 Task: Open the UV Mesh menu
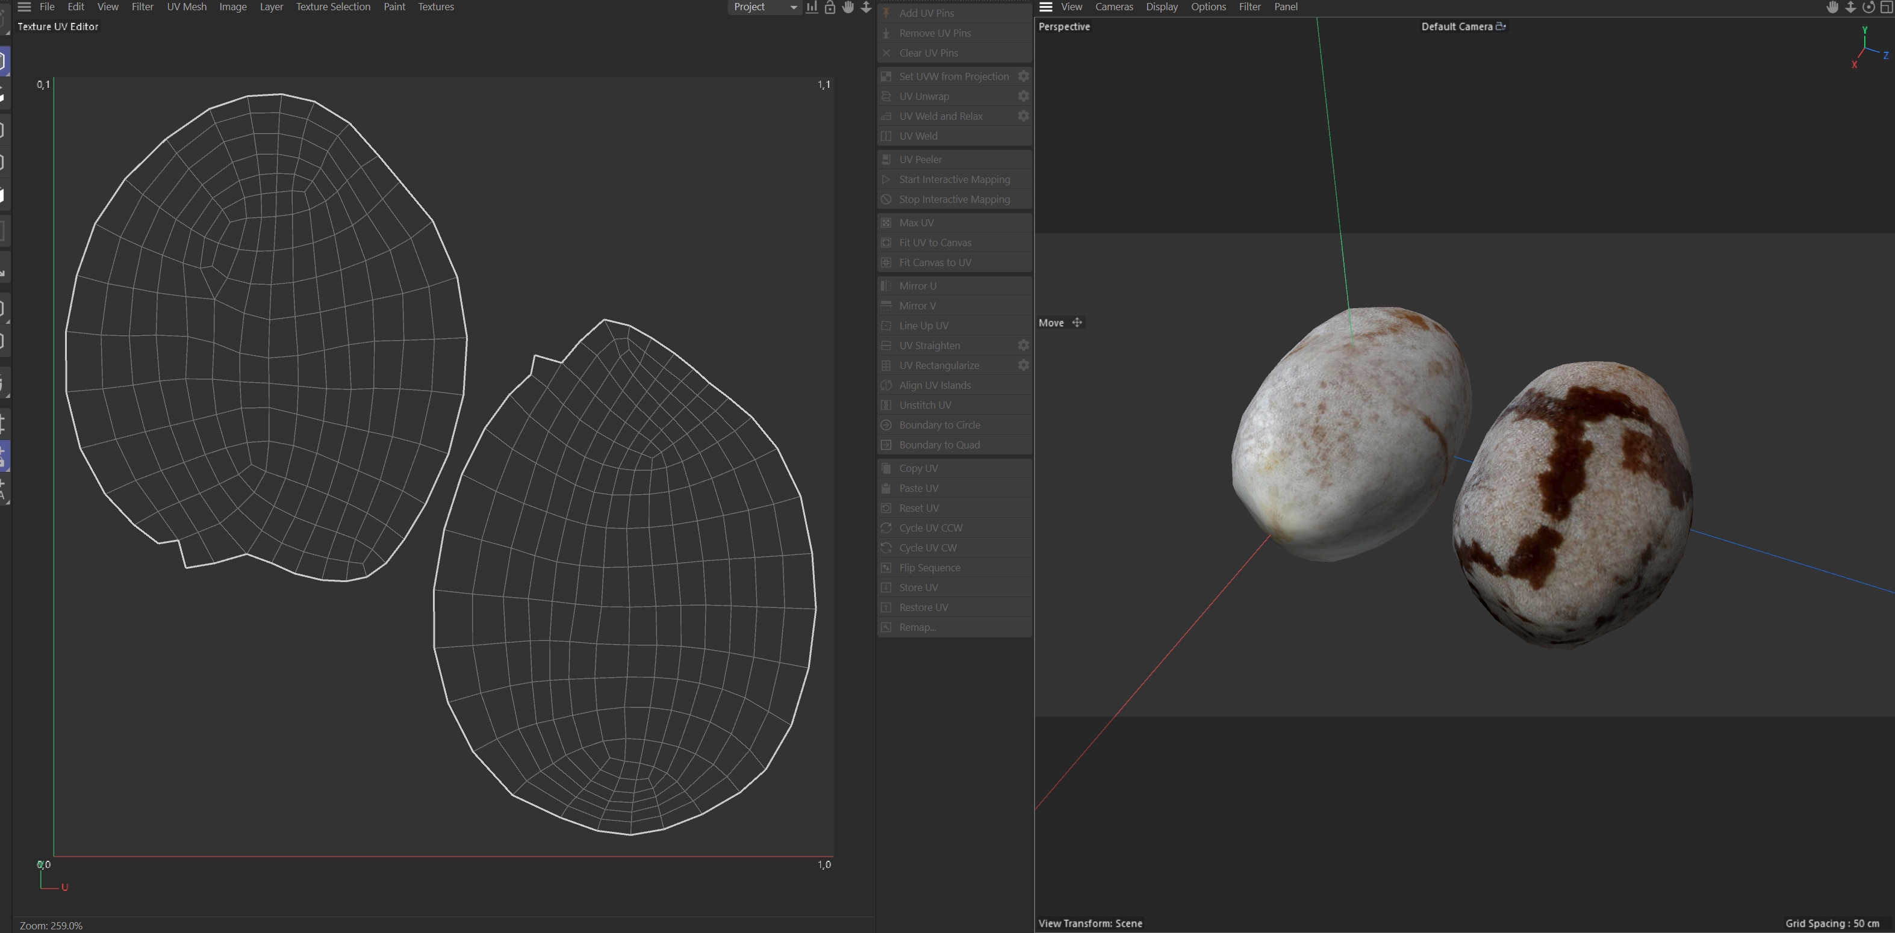[x=186, y=7]
